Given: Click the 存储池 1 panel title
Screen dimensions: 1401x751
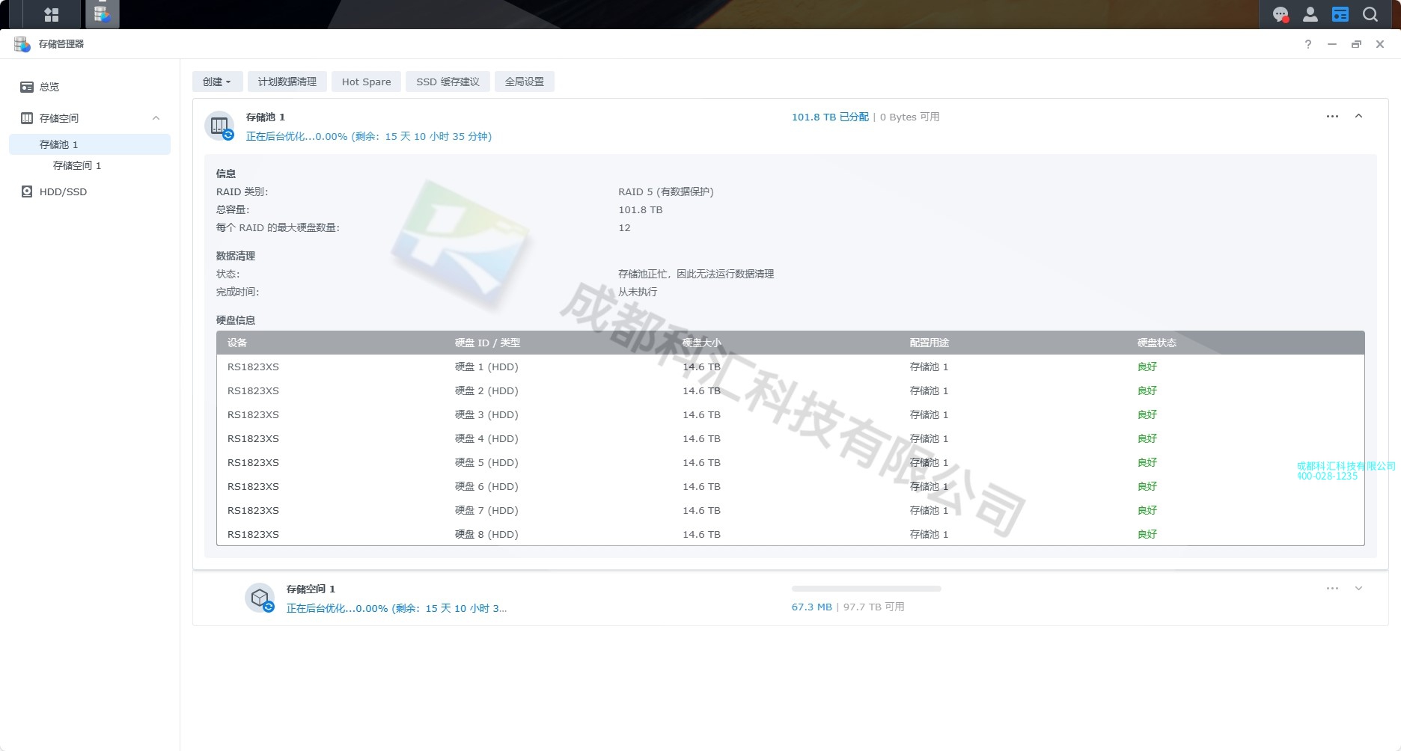Looking at the screenshot, I should [x=266, y=117].
